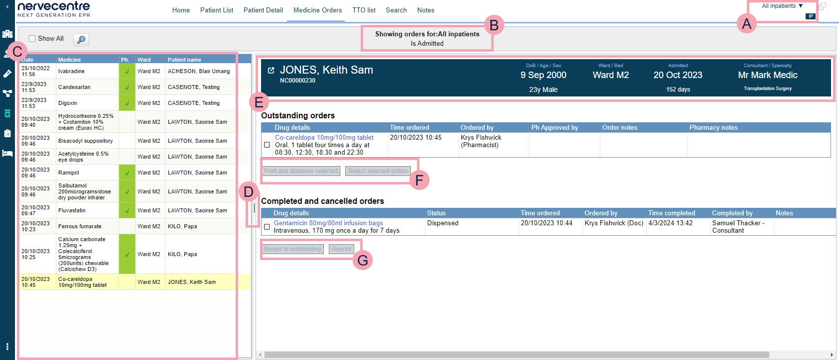The height and width of the screenshot is (360, 839).
Task: Click the hospital building sidebar icon
Action: click(7, 34)
